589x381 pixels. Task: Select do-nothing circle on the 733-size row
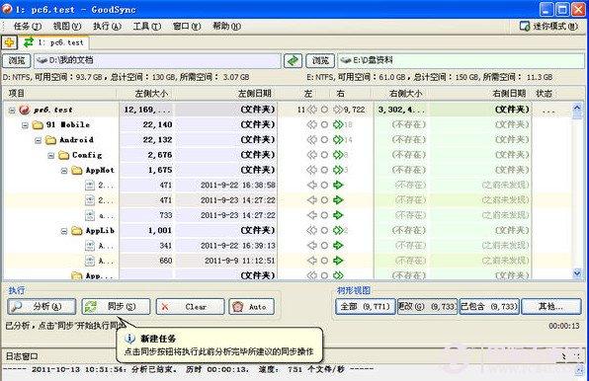324,215
